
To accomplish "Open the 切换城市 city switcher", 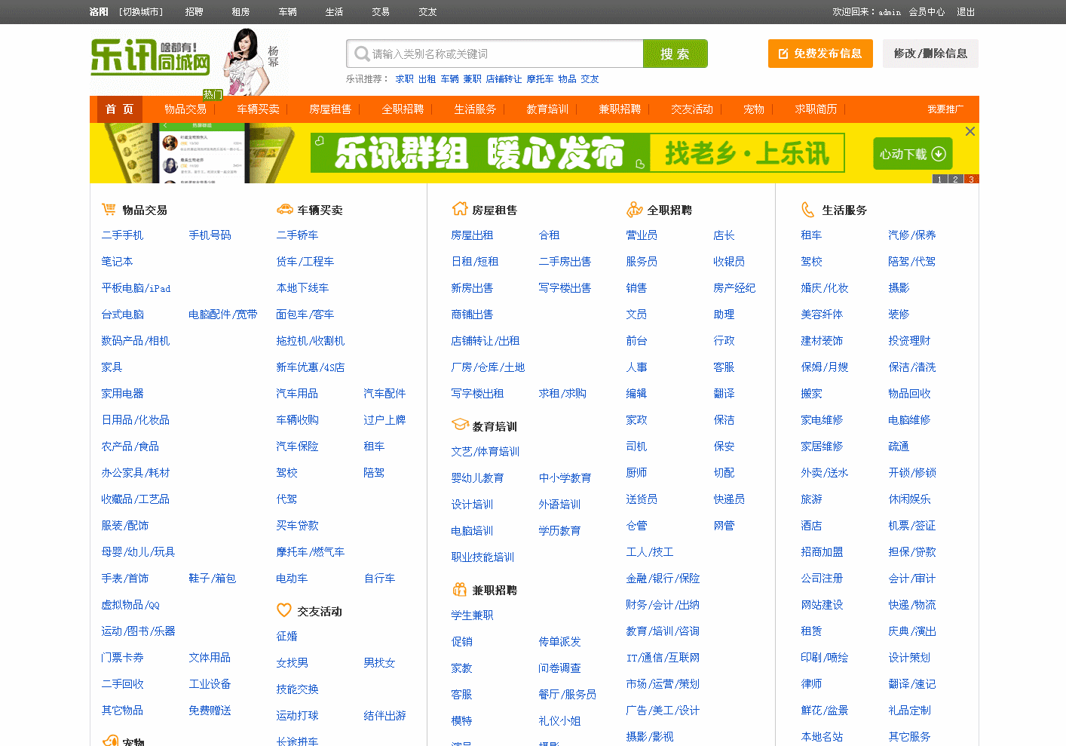I will tap(141, 12).
